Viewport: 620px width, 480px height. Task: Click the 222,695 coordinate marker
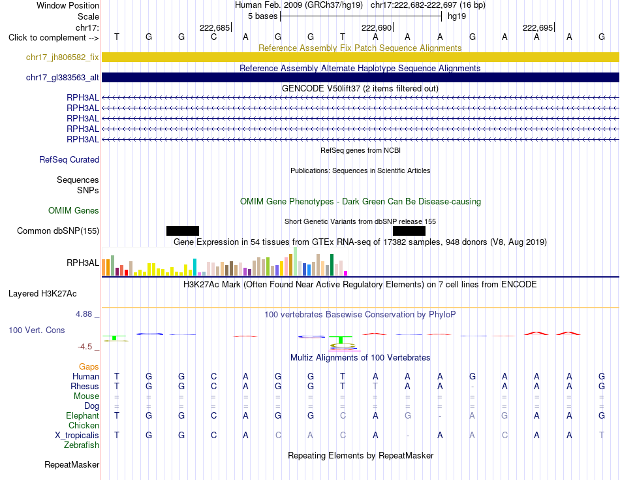pyautogui.click(x=538, y=27)
